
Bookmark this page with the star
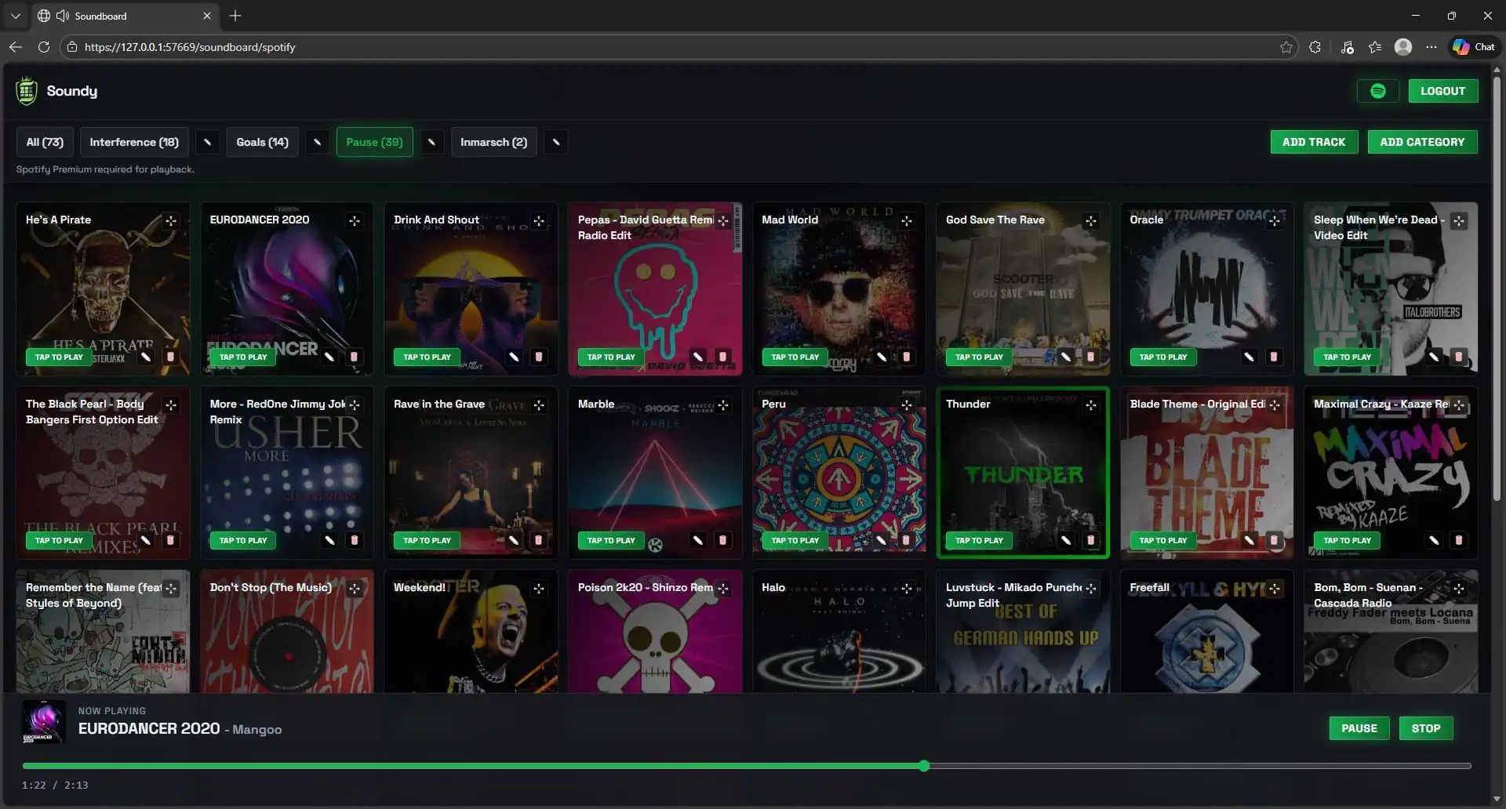1286,47
